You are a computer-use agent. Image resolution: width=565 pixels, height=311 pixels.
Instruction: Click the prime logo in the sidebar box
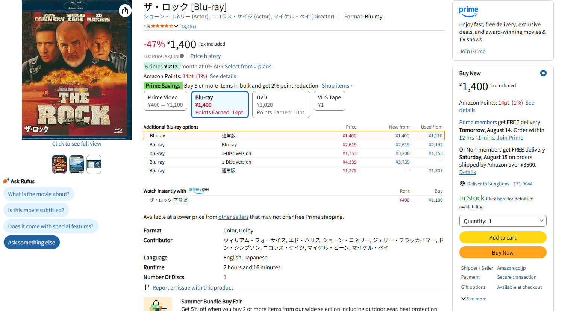tap(468, 12)
